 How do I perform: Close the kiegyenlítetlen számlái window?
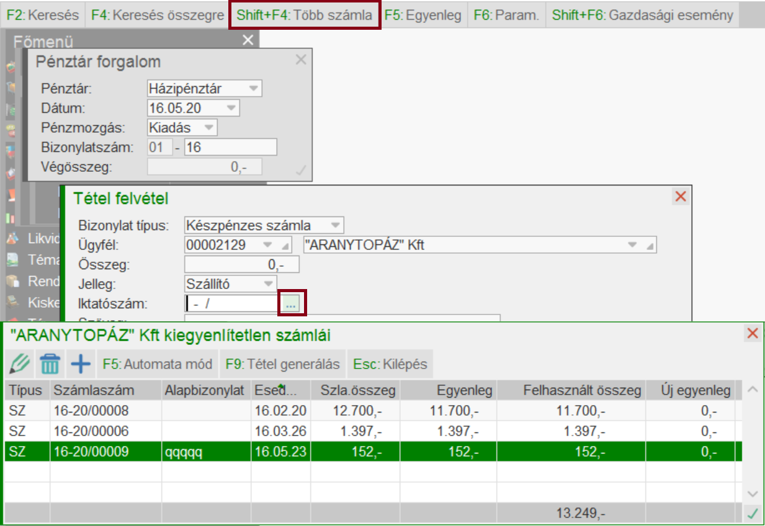point(753,334)
